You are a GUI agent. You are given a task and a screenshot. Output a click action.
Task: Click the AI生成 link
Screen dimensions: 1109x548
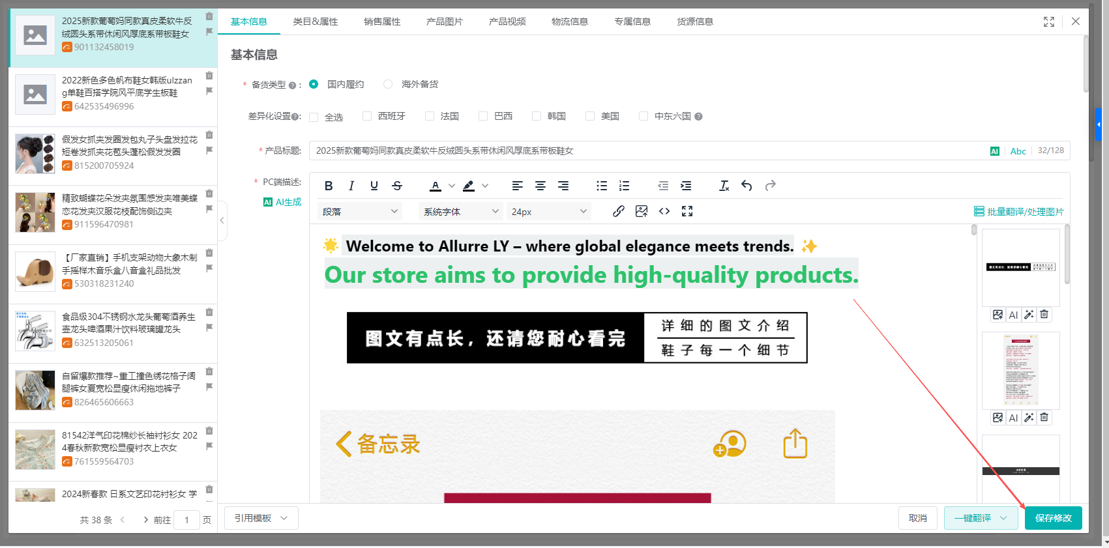tap(282, 202)
